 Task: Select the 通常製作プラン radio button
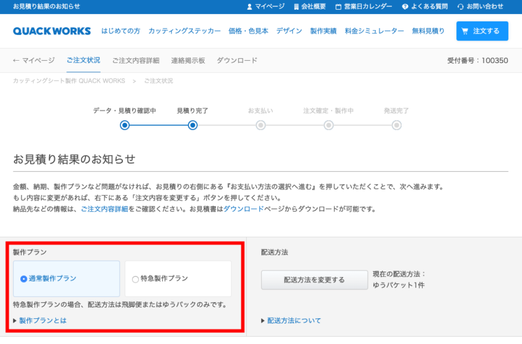click(23, 279)
